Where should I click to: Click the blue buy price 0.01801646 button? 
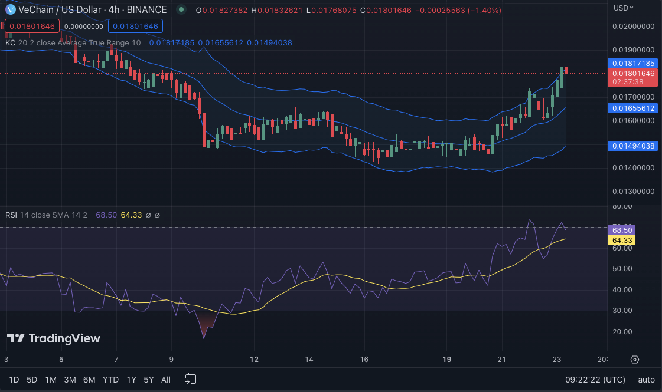pyautogui.click(x=135, y=26)
